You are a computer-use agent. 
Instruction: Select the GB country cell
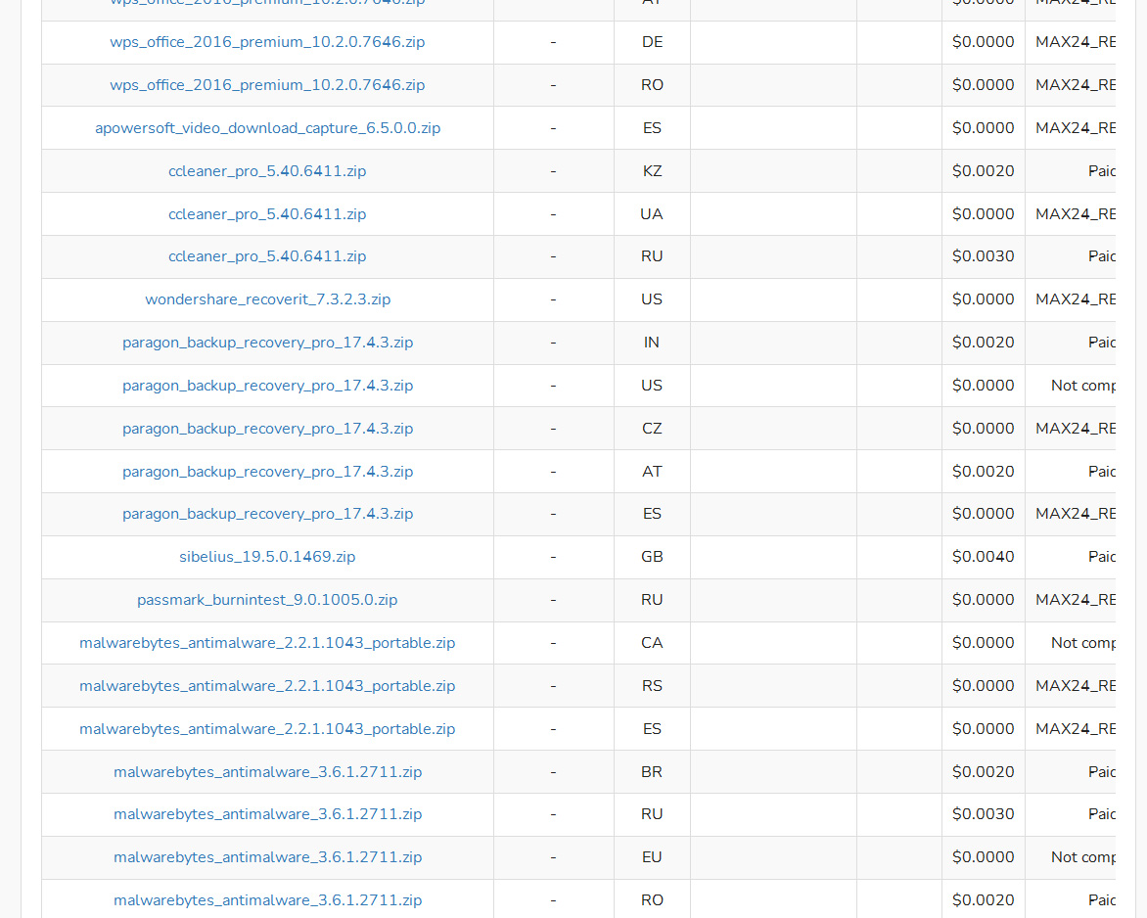[652, 558]
